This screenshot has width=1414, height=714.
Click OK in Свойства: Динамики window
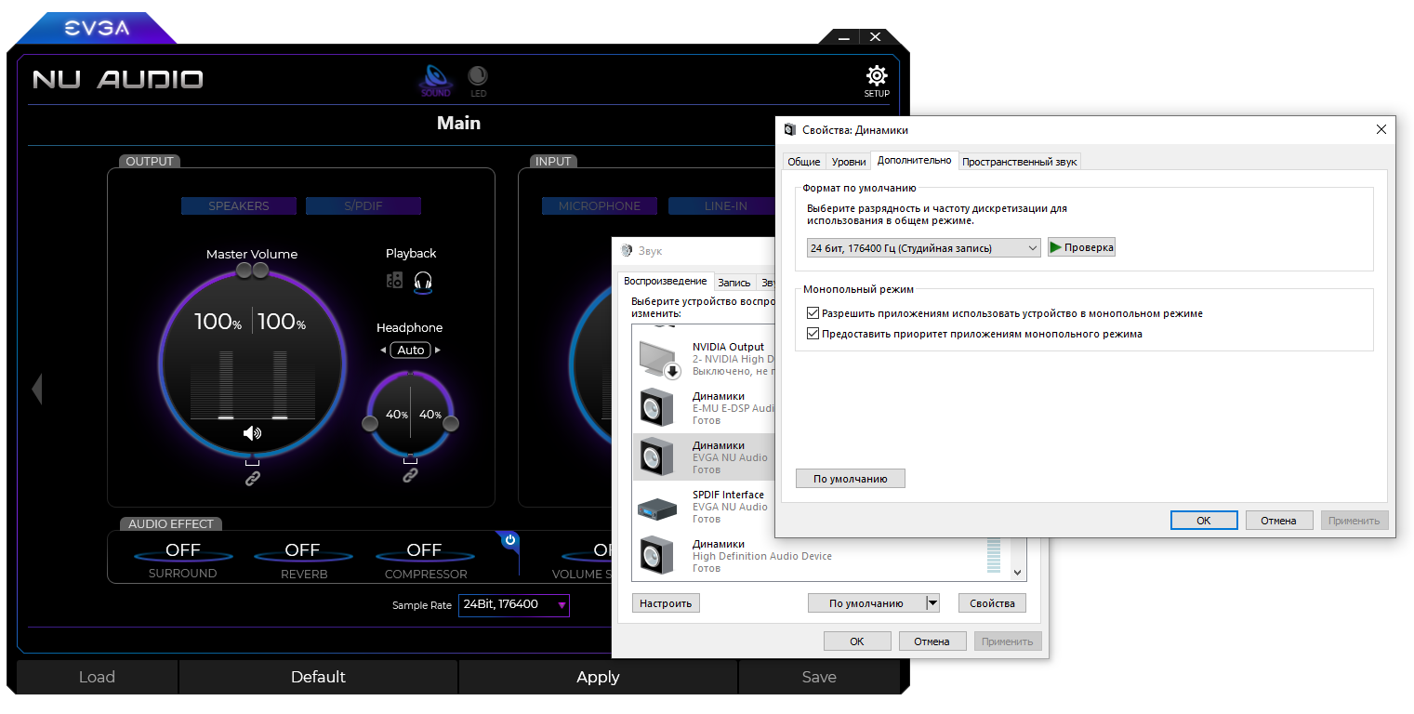pyautogui.click(x=1204, y=521)
